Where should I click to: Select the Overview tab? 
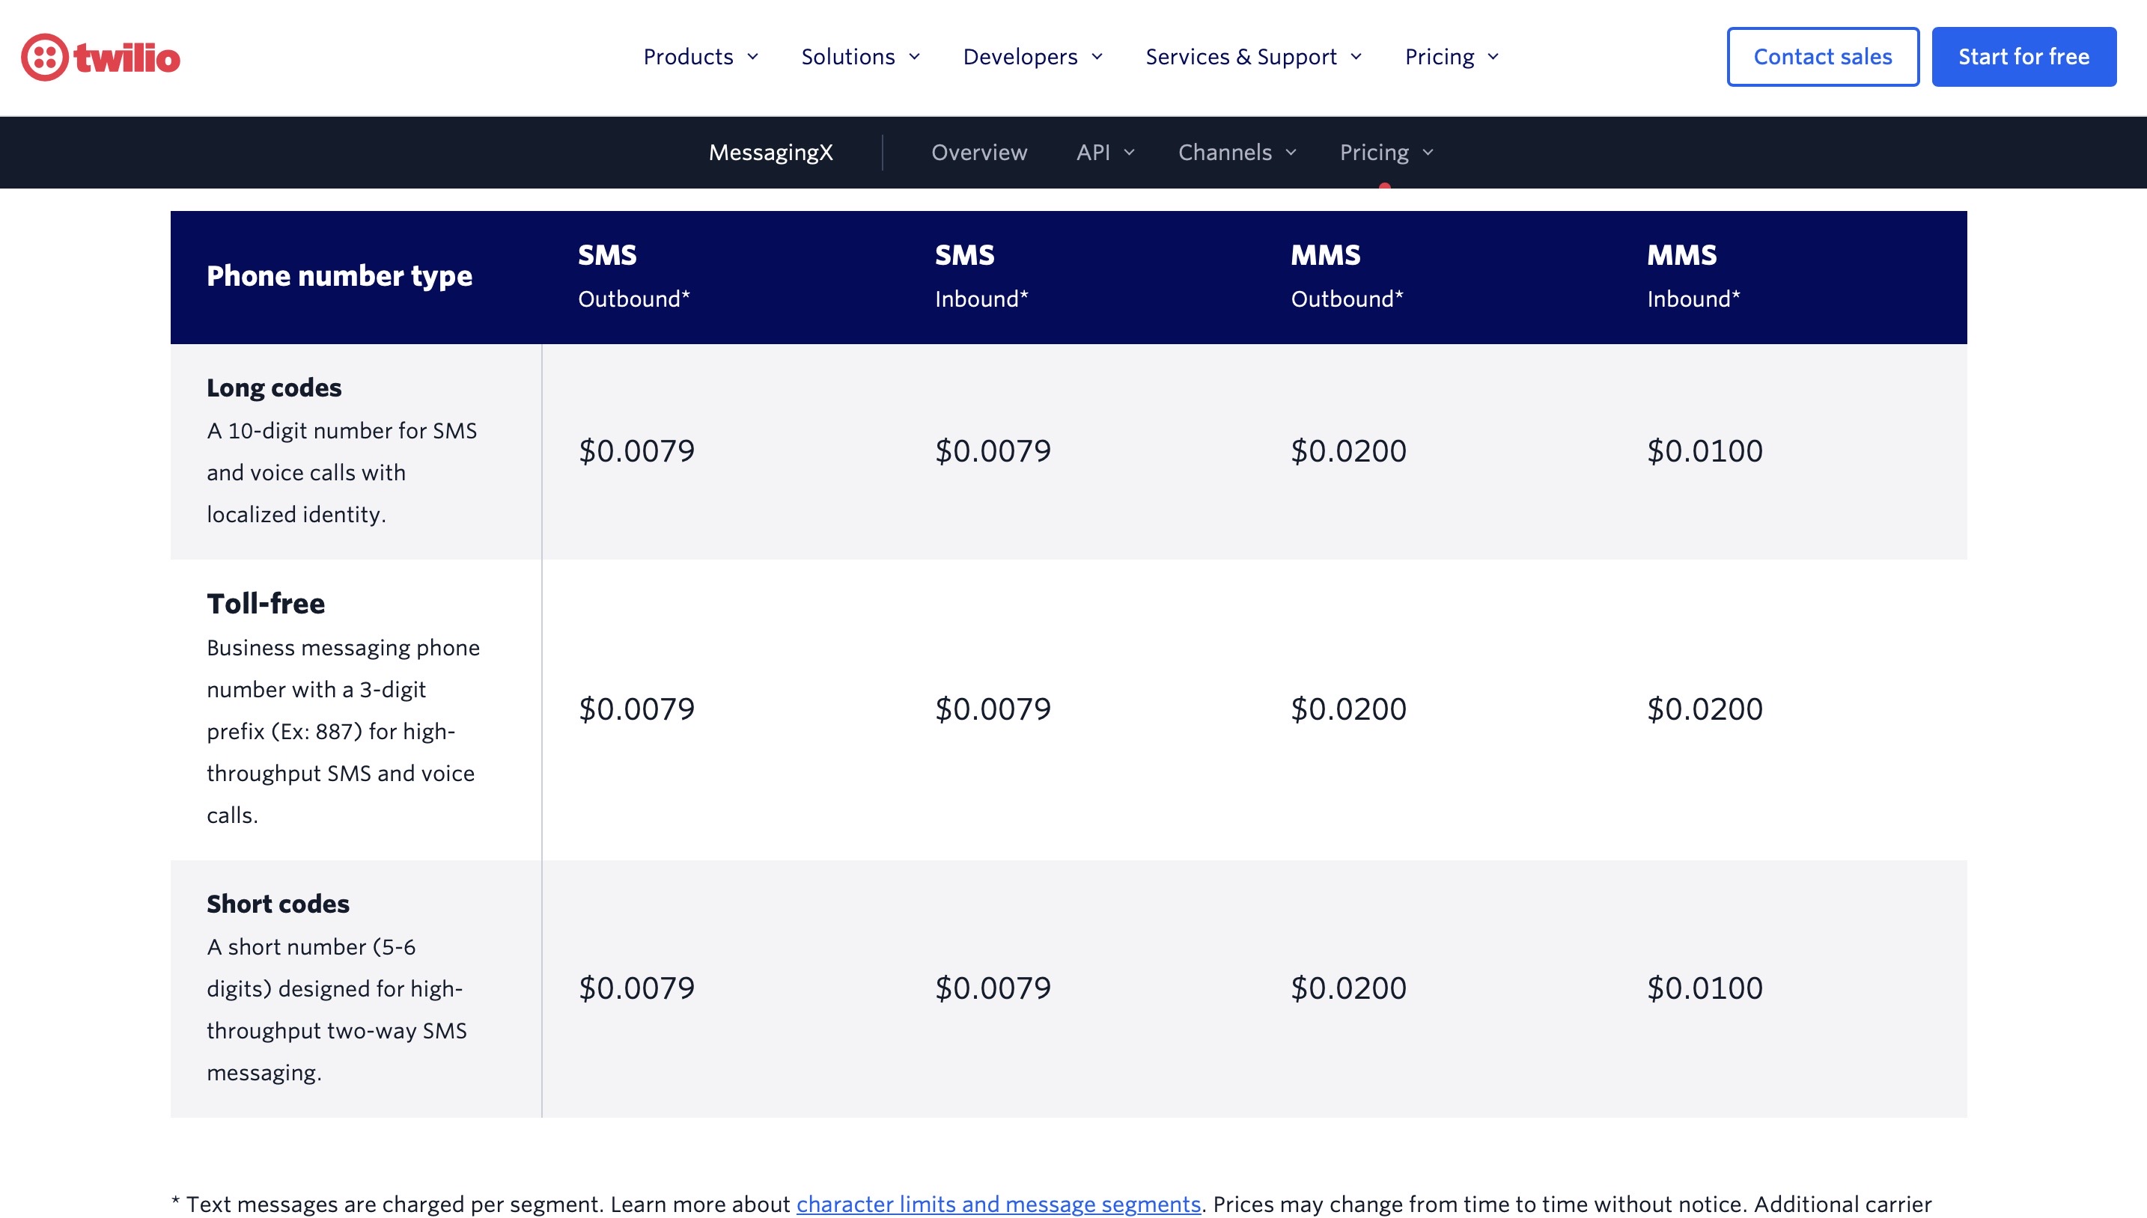(978, 153)
